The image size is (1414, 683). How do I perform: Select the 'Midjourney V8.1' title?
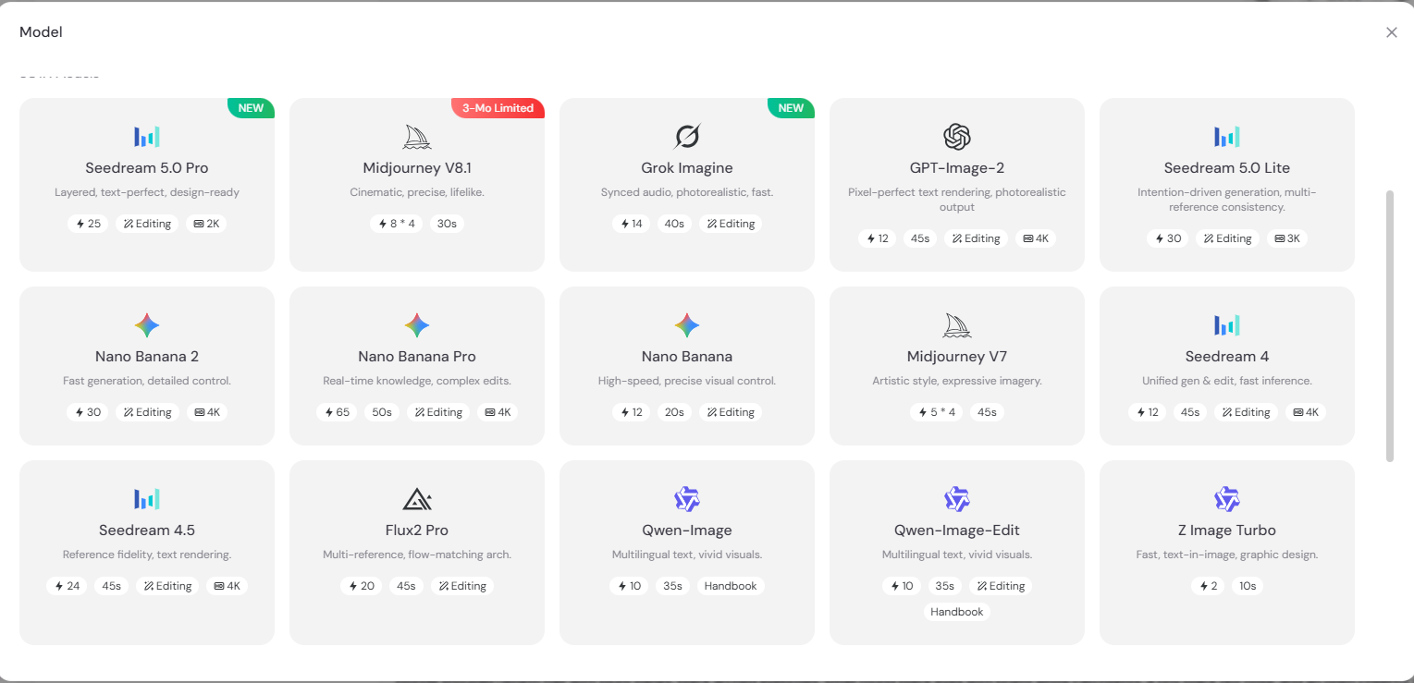coord(417,168)
